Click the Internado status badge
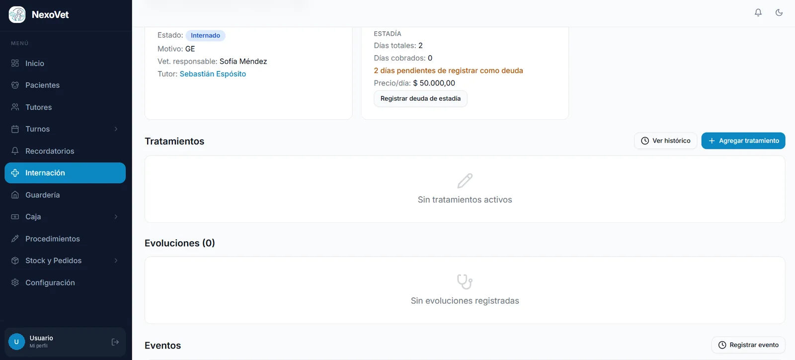This screenshot has width=795, height=360. click(x=205, y=35)
